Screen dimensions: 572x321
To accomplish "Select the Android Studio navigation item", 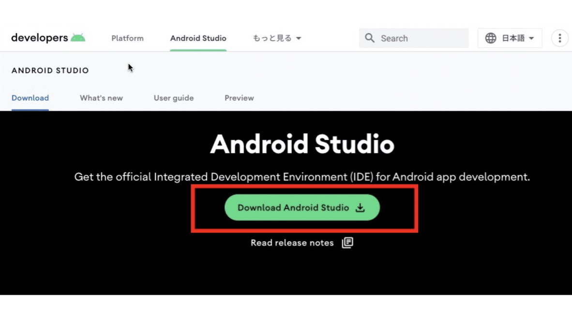I will click(198, 38).
